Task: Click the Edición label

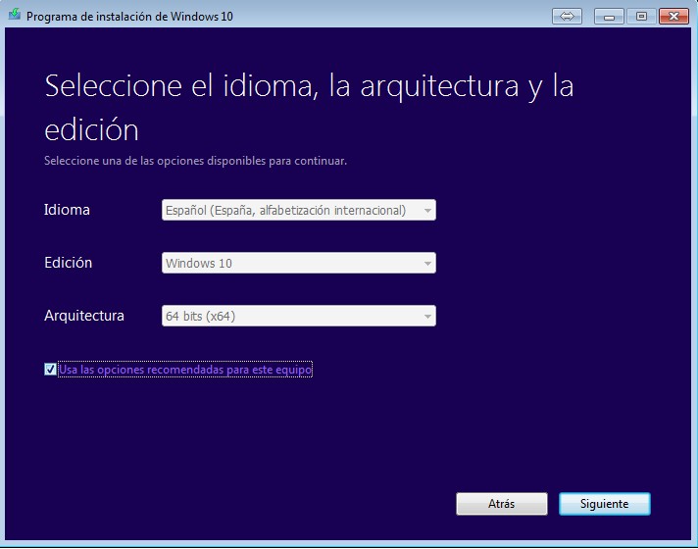Action: pyautogui.click(x=69, y=263)
